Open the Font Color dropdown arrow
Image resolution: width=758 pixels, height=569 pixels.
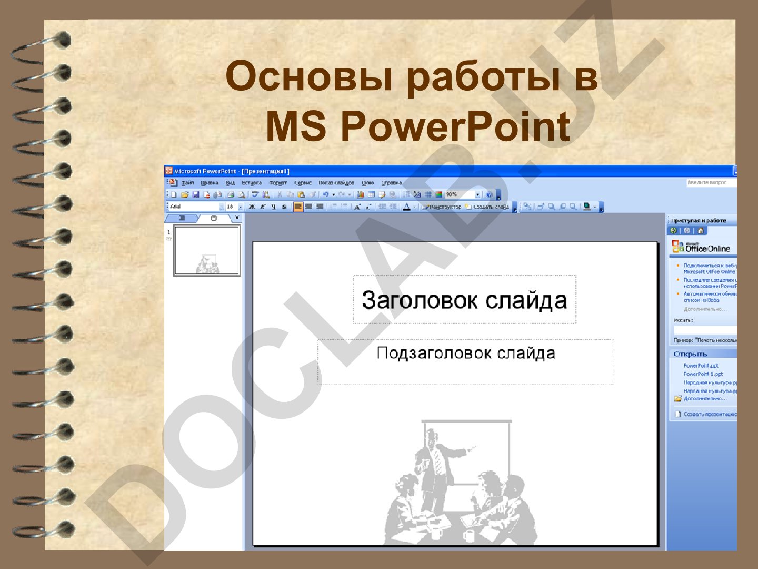[x=415, y=207]
